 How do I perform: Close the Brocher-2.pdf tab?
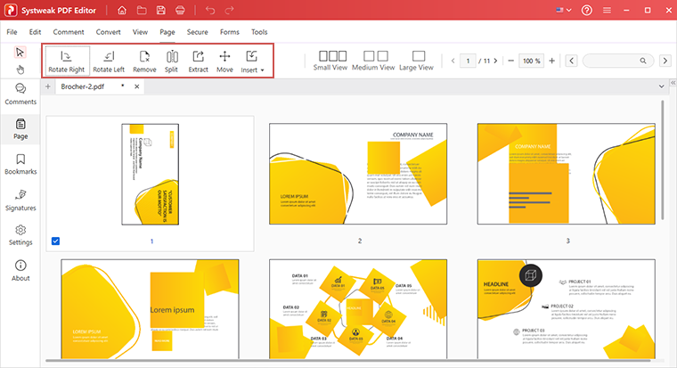pos(137,86)
